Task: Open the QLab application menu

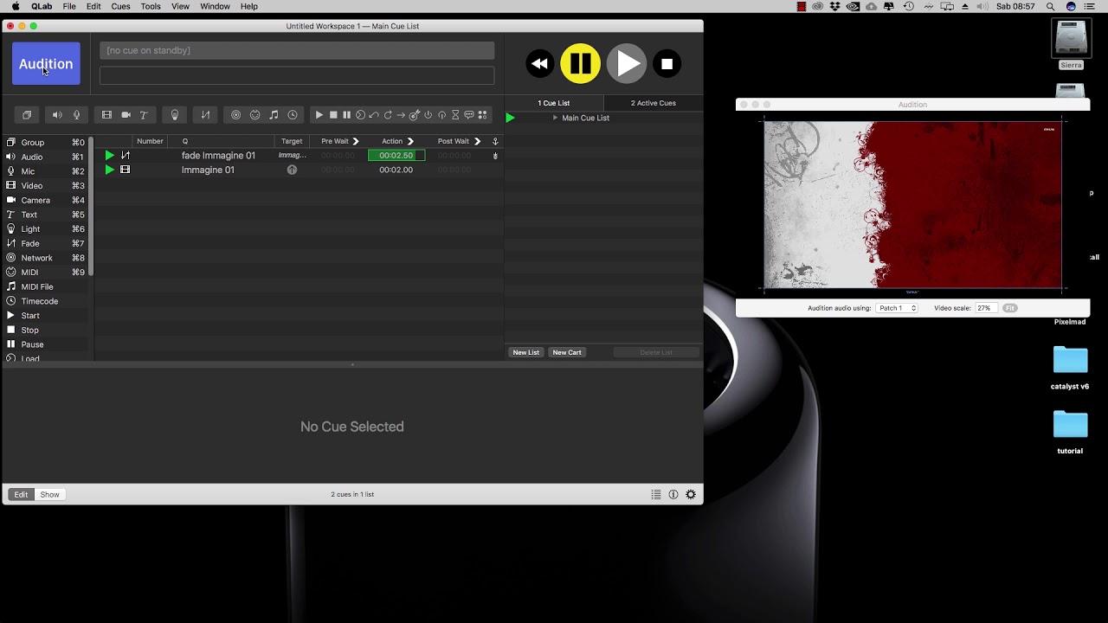Action: coord(42,6)
